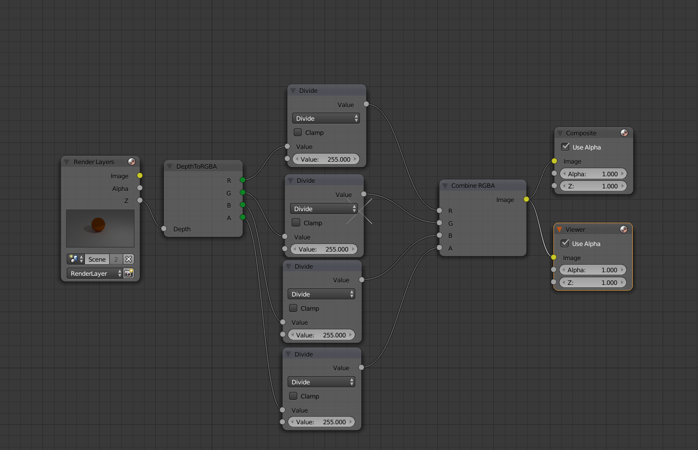Collapse the Viewer node with orange triangle

coord(560,229)
